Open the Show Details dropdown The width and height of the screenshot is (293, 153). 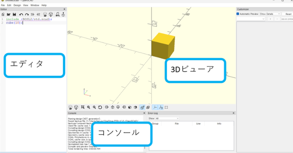pyautogui.click(x=270, y=14)
